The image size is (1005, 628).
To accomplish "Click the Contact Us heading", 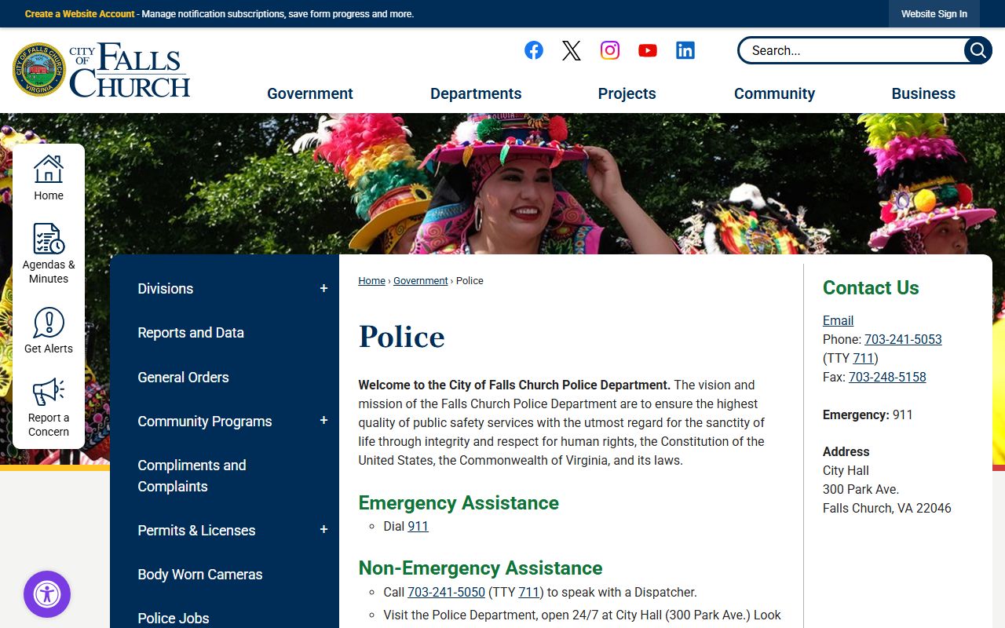I will 871,288.
